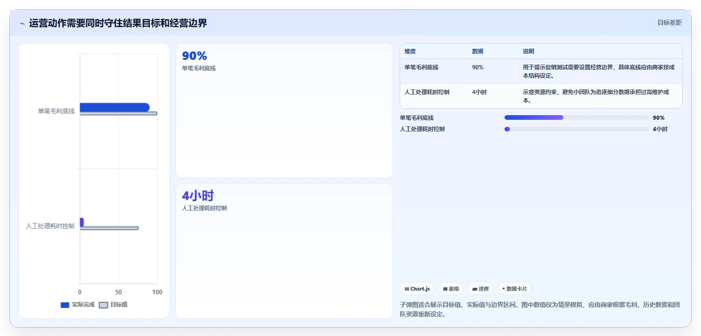The width and height of the screenshot is (701, 336).
Task: Click the lightning icon beside the title
Action: pyautogui.click(x=22, y=23)
